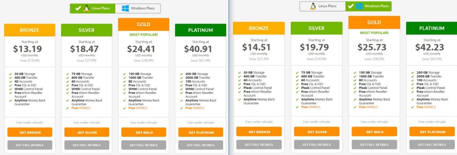The width and height of the screenshot is (457, 155).
Task: Click Get Gold for the $25.73 plan
Action: [374, 132]
